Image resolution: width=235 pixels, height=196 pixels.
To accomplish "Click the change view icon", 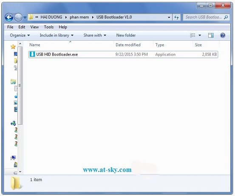I will (193, 35).
